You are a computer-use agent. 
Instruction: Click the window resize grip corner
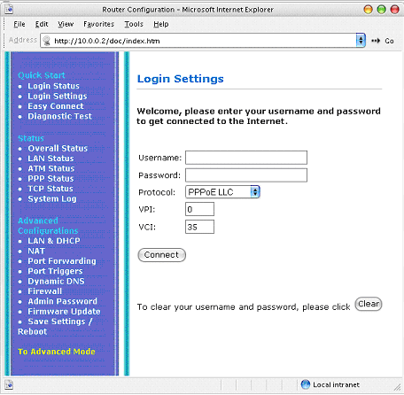(397, 387)
